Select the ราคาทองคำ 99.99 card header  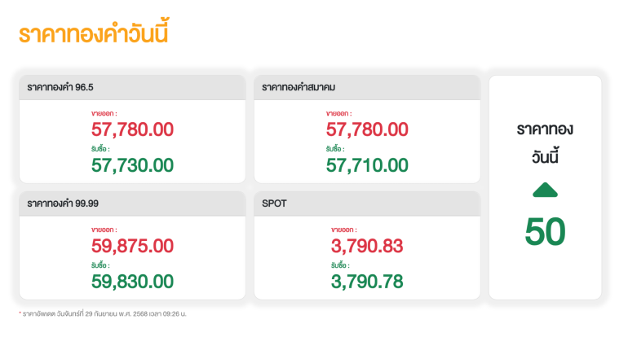coord(132,204)
